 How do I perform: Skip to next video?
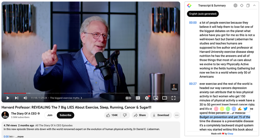tap(17, 98)
